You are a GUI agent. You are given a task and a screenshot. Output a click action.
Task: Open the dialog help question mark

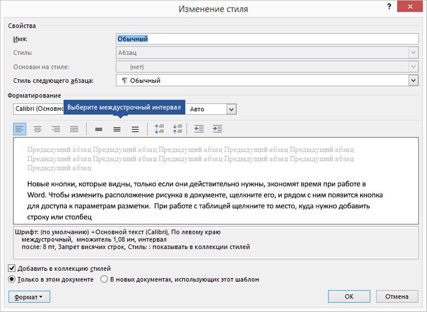[x=389, y=6]
